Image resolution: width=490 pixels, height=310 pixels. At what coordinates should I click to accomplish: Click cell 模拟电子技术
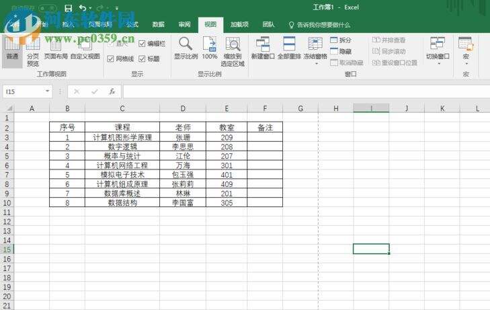tap(122, 175)
